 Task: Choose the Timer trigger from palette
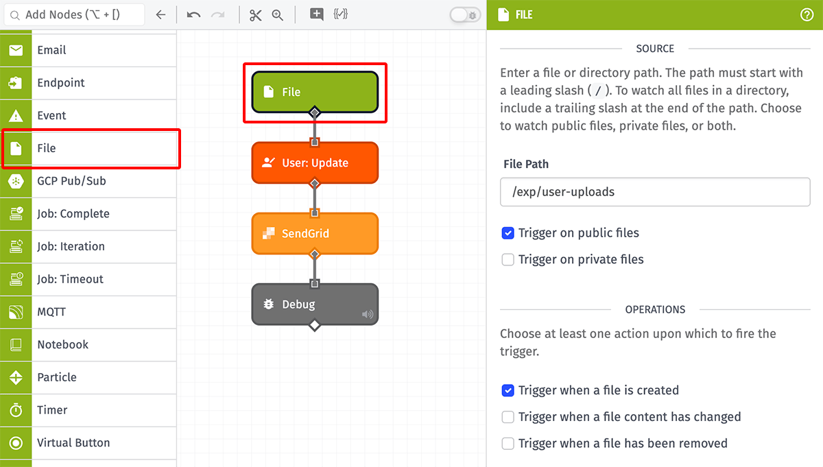88,410
